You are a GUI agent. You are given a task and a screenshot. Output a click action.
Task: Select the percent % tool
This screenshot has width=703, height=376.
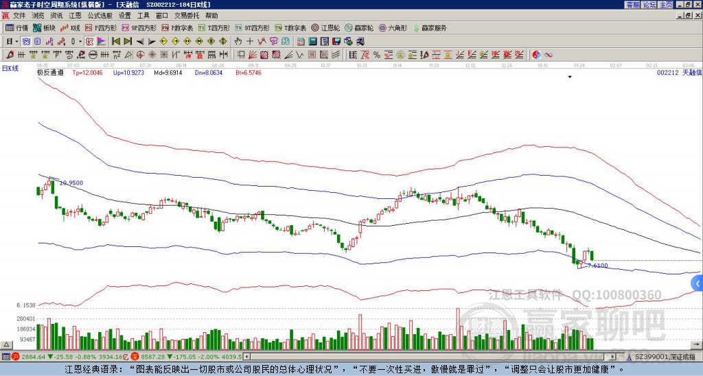tap(377, 55)
